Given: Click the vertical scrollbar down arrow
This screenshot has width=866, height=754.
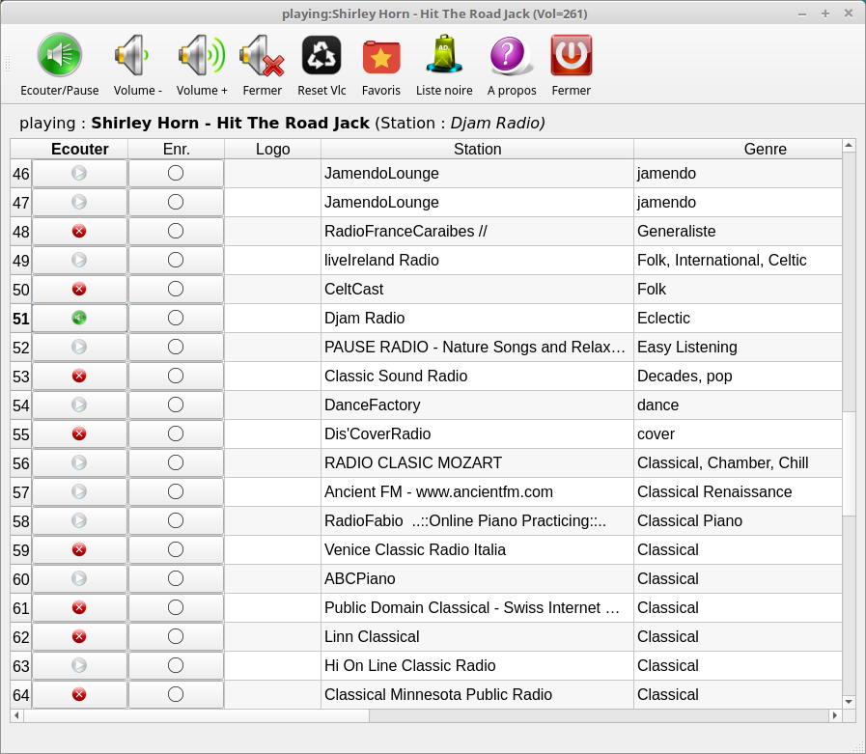Looking at the screenshot, I should 849,702.
